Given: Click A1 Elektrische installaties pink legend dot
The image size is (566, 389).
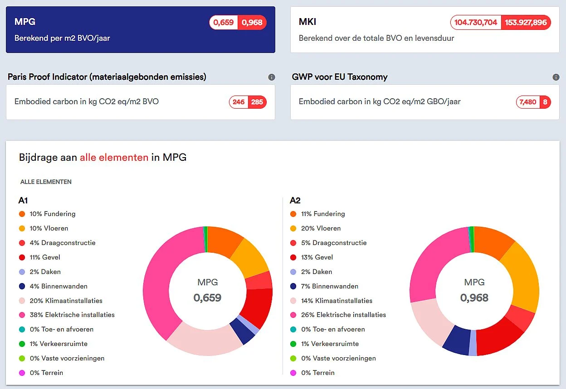Looking at the screenshot, I should (22, 315).
